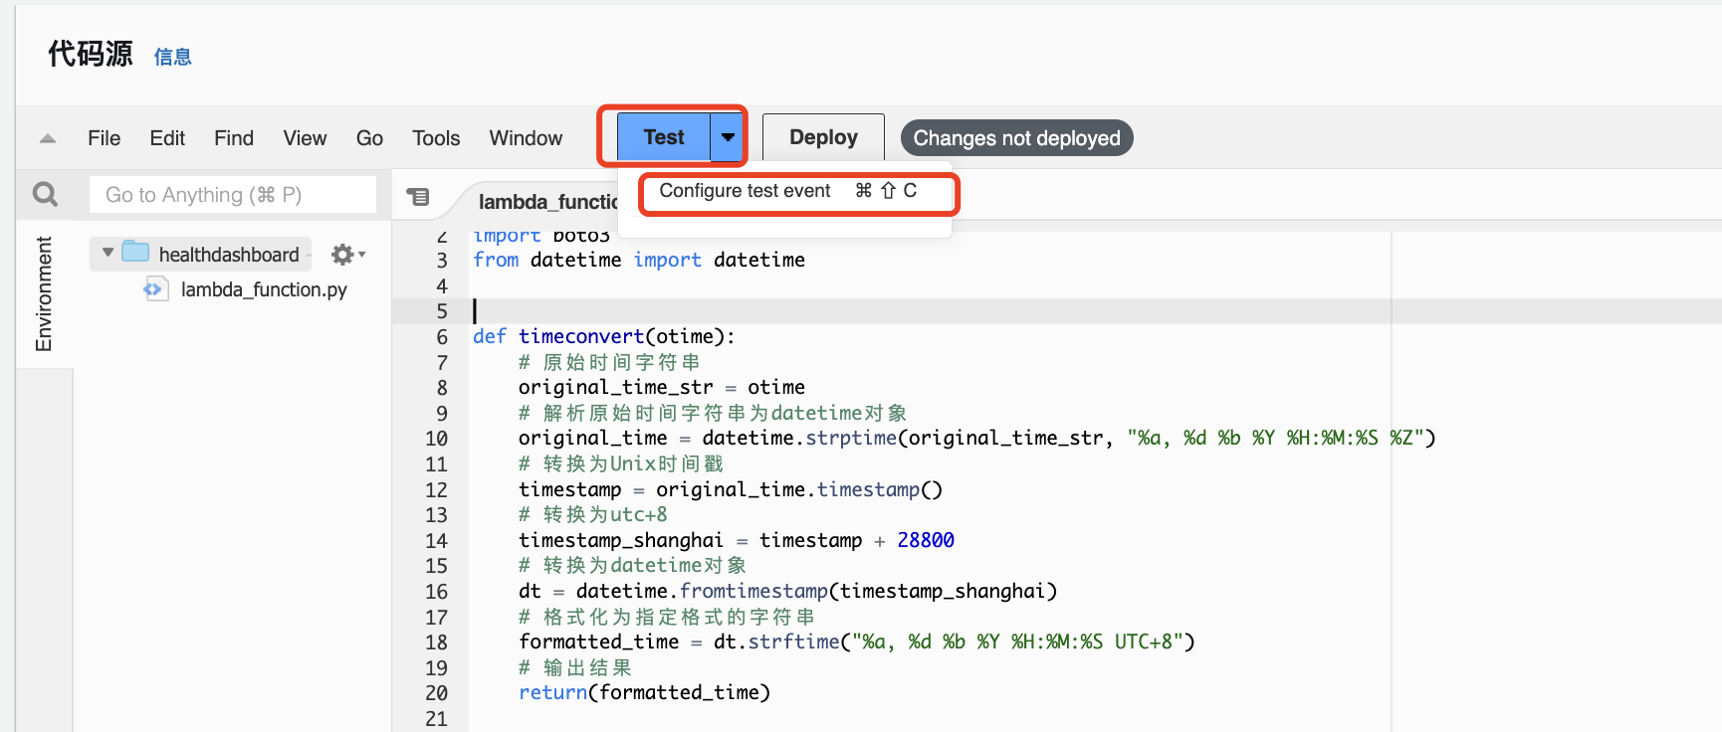This screenshot has width=1722, height=732.
Task: Open the Go menu
Action: pos(369,138)
